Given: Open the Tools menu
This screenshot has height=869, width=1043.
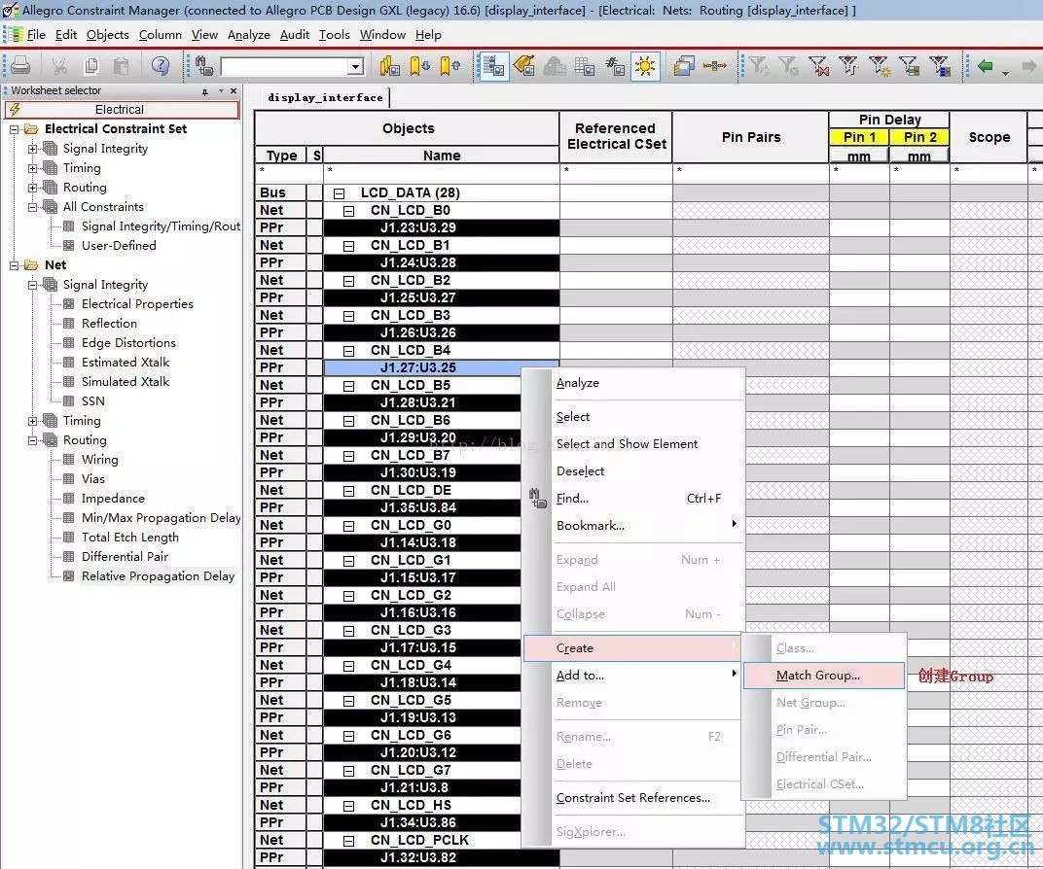Looking at the screenshot, I should click(335, 35).
